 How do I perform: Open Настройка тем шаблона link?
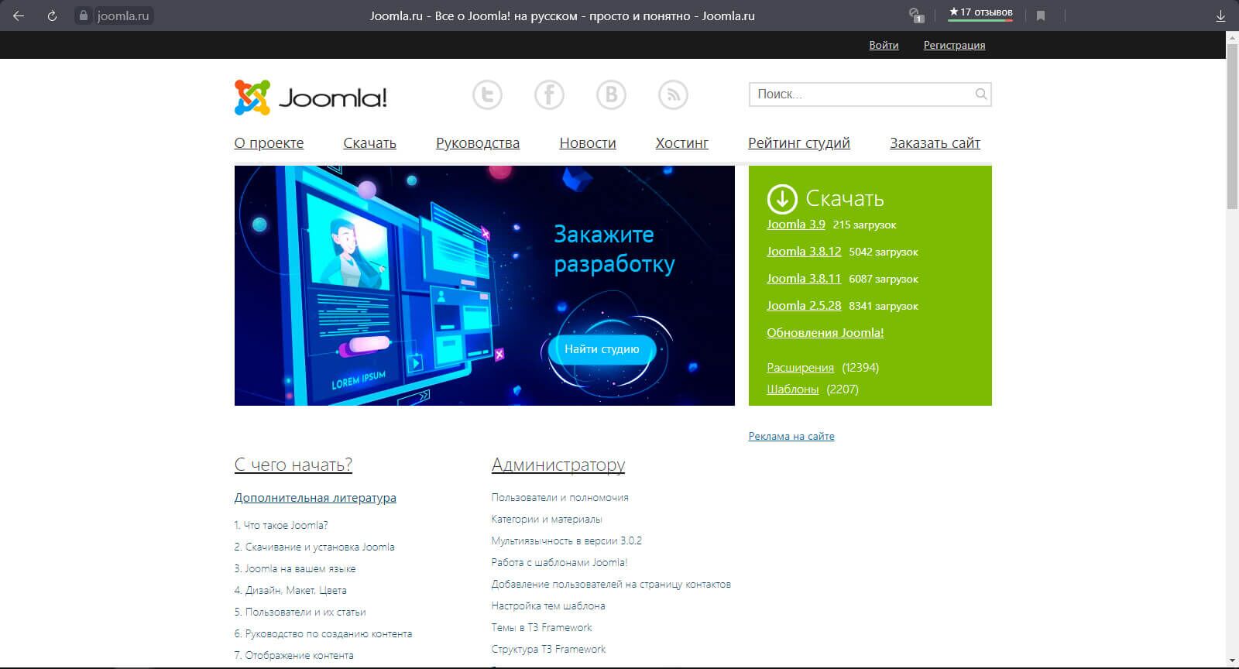548,606
